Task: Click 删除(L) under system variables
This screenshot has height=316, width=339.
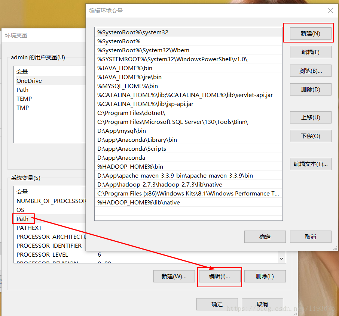Action: [x=265, y=276]
